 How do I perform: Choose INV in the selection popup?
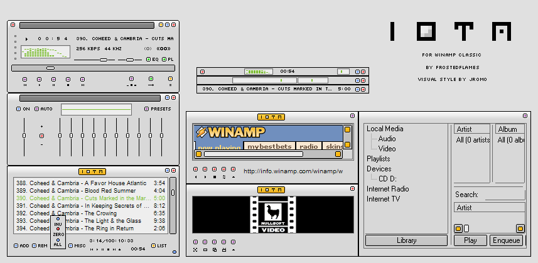58,222
